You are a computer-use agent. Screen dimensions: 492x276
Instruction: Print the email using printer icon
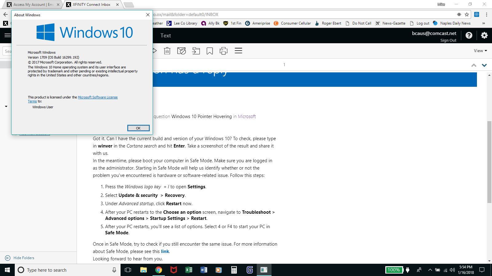224,51
